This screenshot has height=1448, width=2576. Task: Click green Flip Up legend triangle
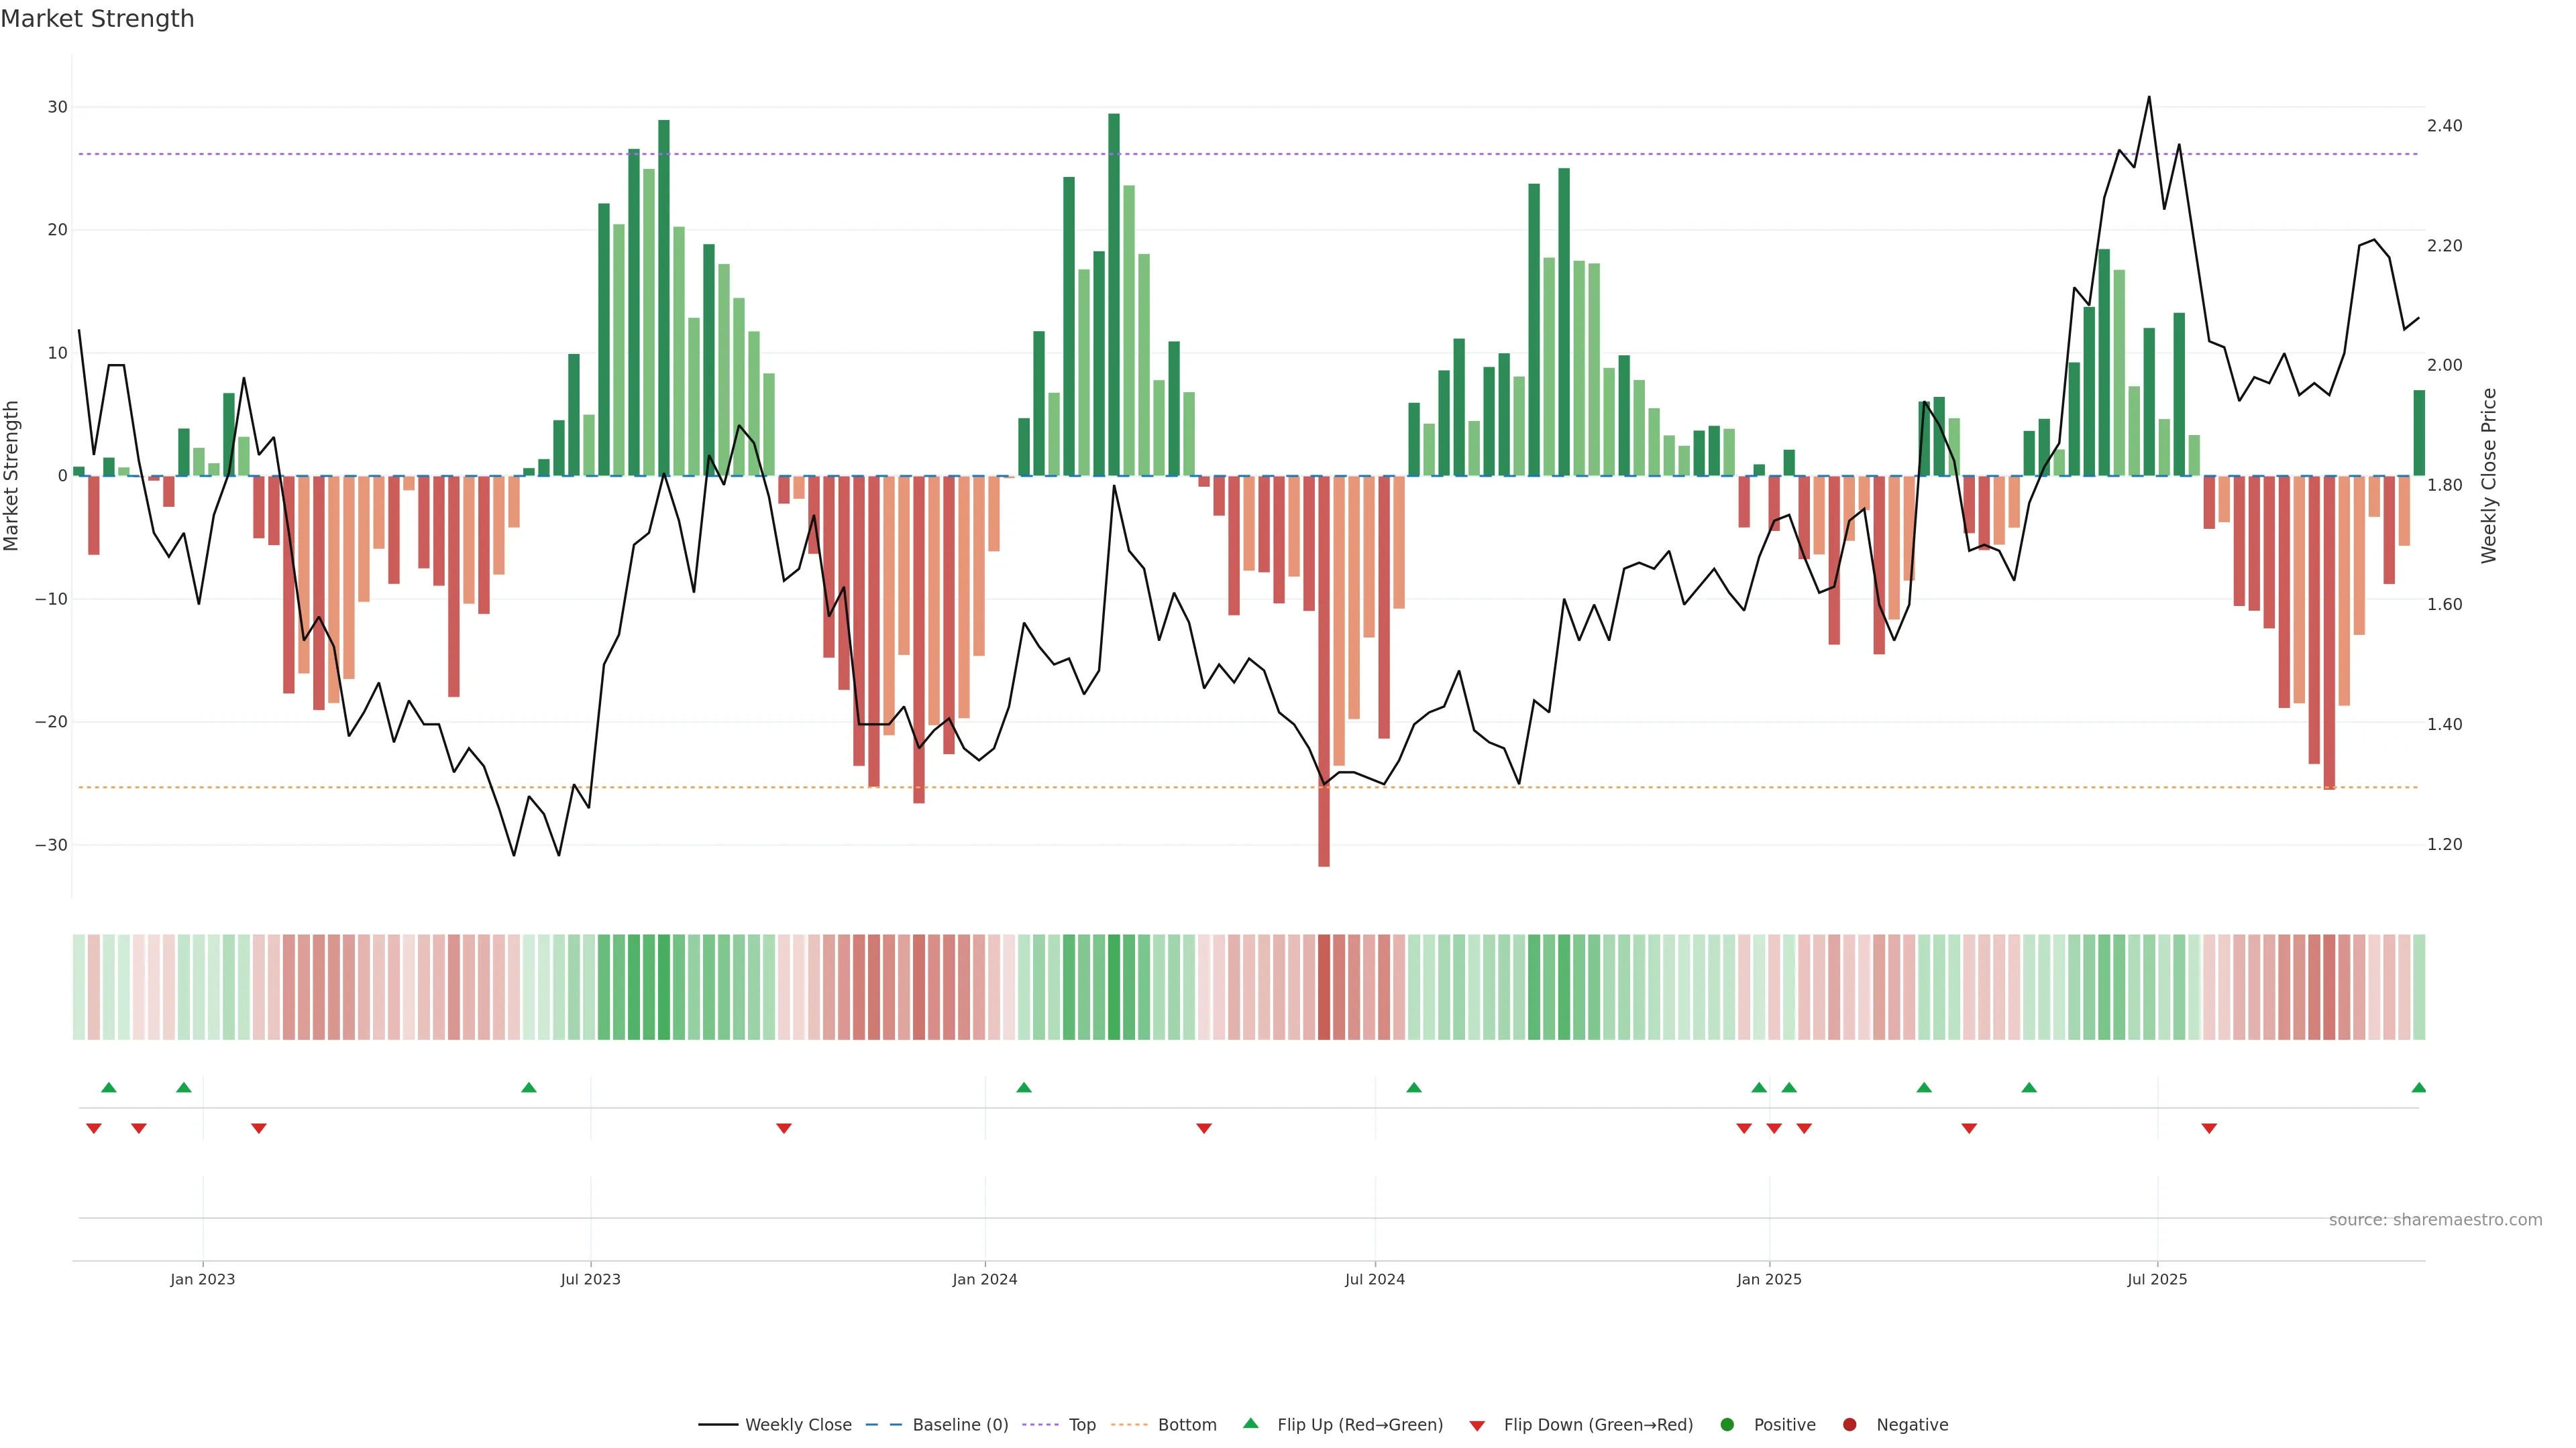(x=1250, y=1423)
